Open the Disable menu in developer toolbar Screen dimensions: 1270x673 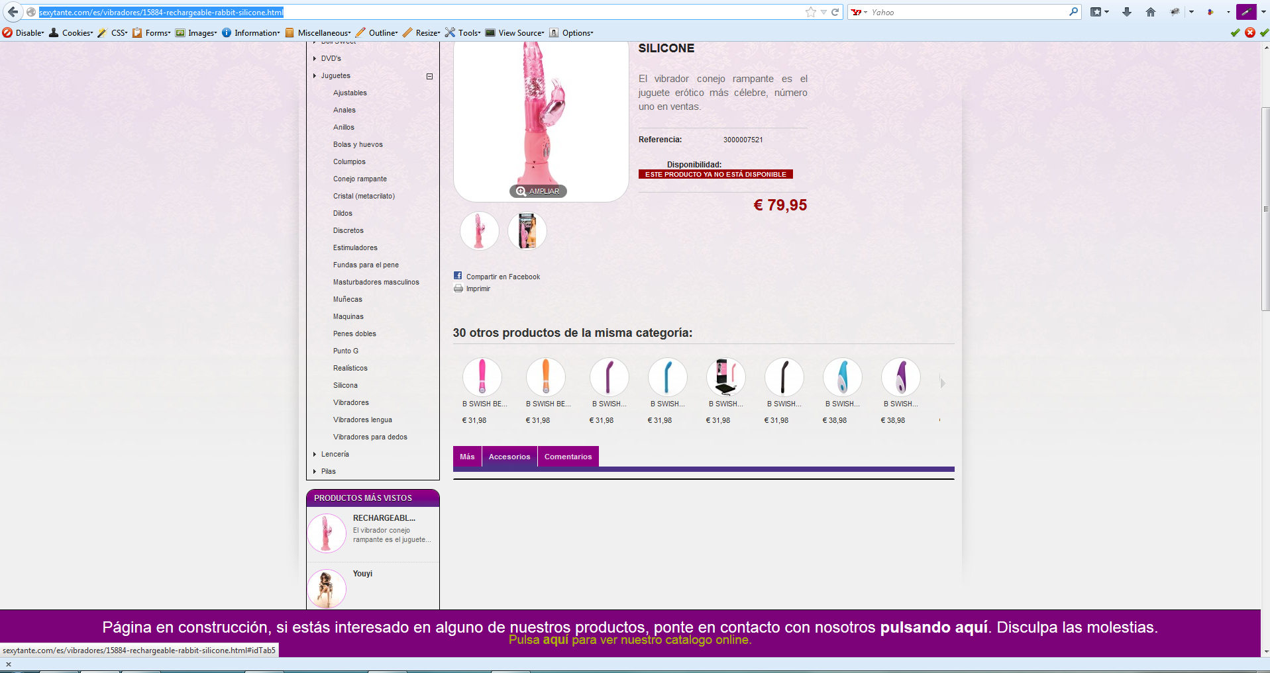(x=23, y=32)
